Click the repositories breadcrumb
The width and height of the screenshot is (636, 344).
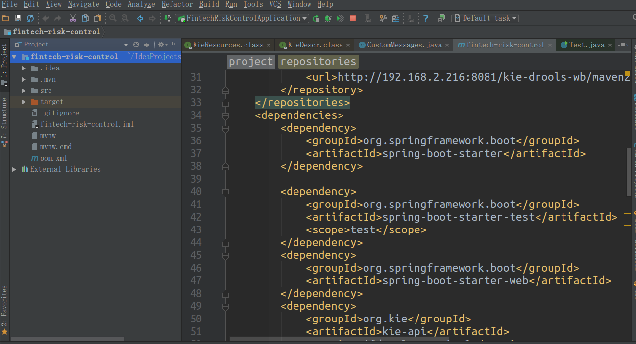318,62
